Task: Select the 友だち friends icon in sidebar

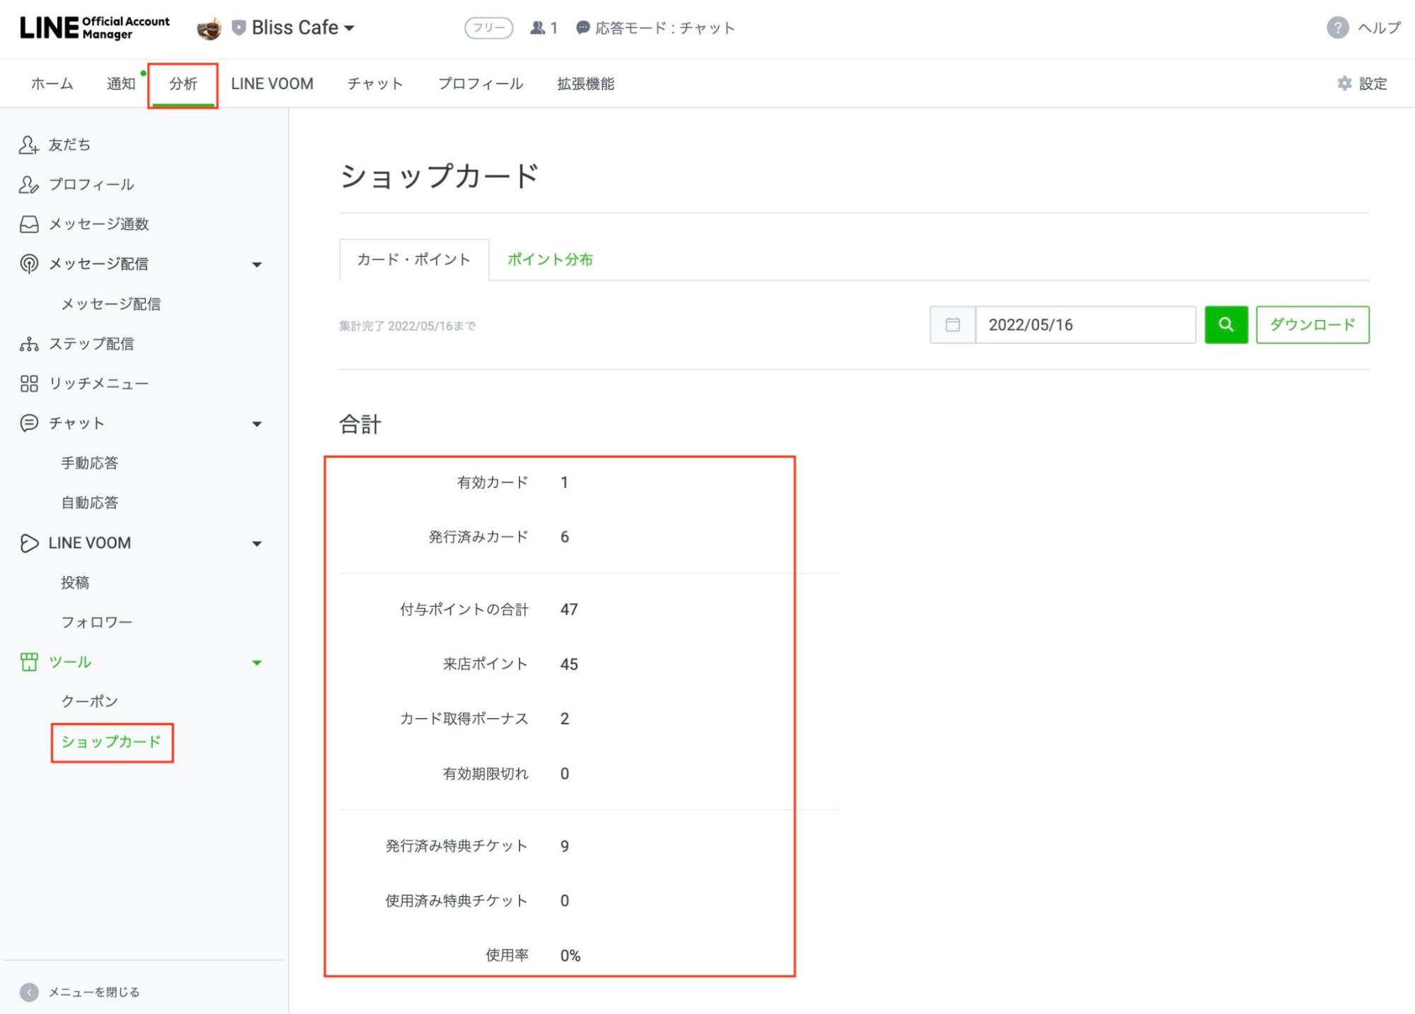Action: click(x=28, y=144)
